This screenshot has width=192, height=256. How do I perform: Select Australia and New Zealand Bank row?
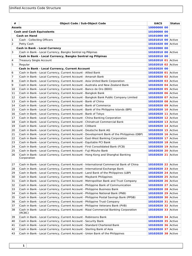coord(96,85)
